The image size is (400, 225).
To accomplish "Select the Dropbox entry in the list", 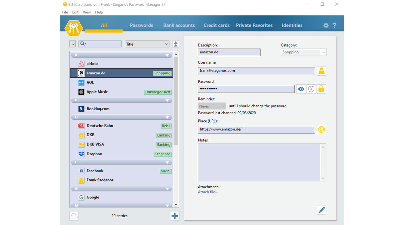I will (122, 154).
